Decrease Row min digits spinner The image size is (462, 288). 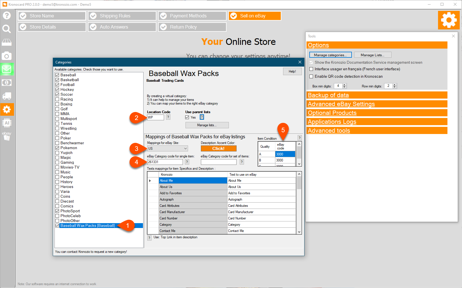395,87
